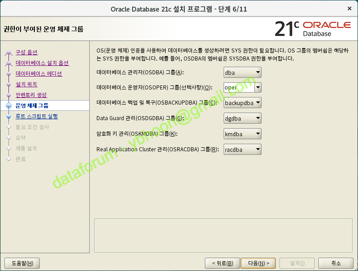Jump to the 설치 위치 step

[26, 85]
